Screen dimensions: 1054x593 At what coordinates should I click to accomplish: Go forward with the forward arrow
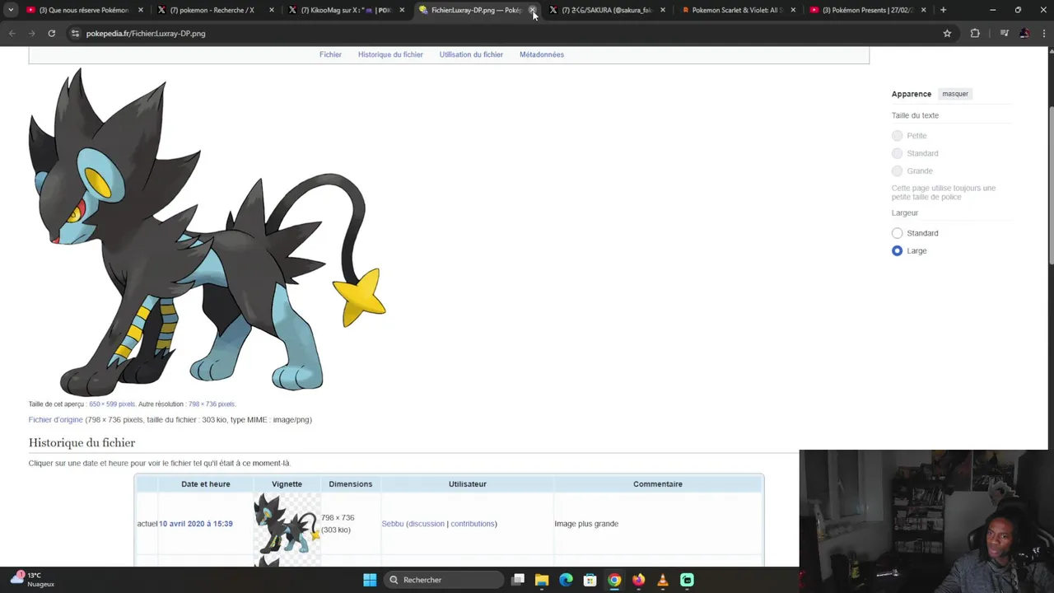pyautogui.click(x=31, y=34)
